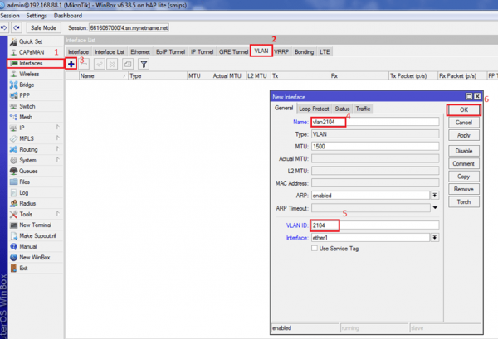Open Radius sidebar entry

pos(36,203)
